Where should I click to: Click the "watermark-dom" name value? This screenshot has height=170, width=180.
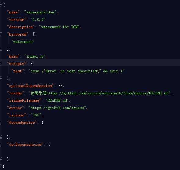click(40, 12)
